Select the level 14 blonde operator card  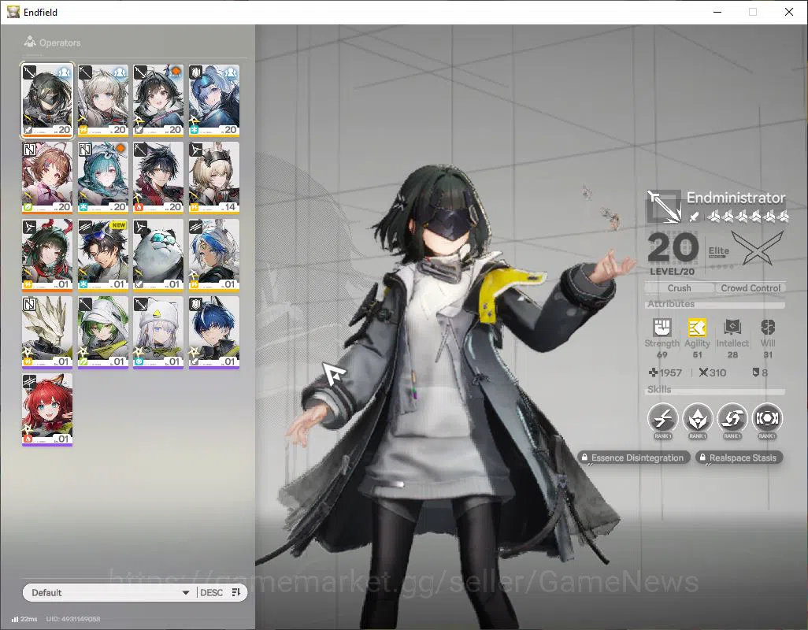214,178
